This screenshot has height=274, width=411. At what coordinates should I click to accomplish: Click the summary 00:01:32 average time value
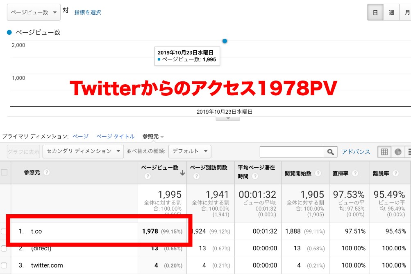coord(257,194)
